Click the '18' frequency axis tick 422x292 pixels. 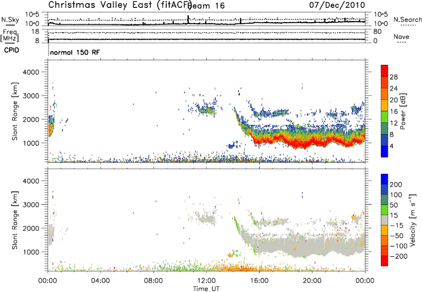35,32
